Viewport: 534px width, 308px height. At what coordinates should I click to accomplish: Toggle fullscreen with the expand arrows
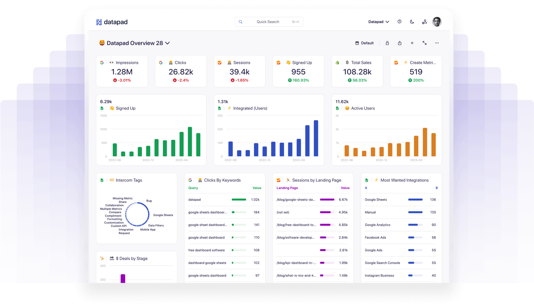425,43
